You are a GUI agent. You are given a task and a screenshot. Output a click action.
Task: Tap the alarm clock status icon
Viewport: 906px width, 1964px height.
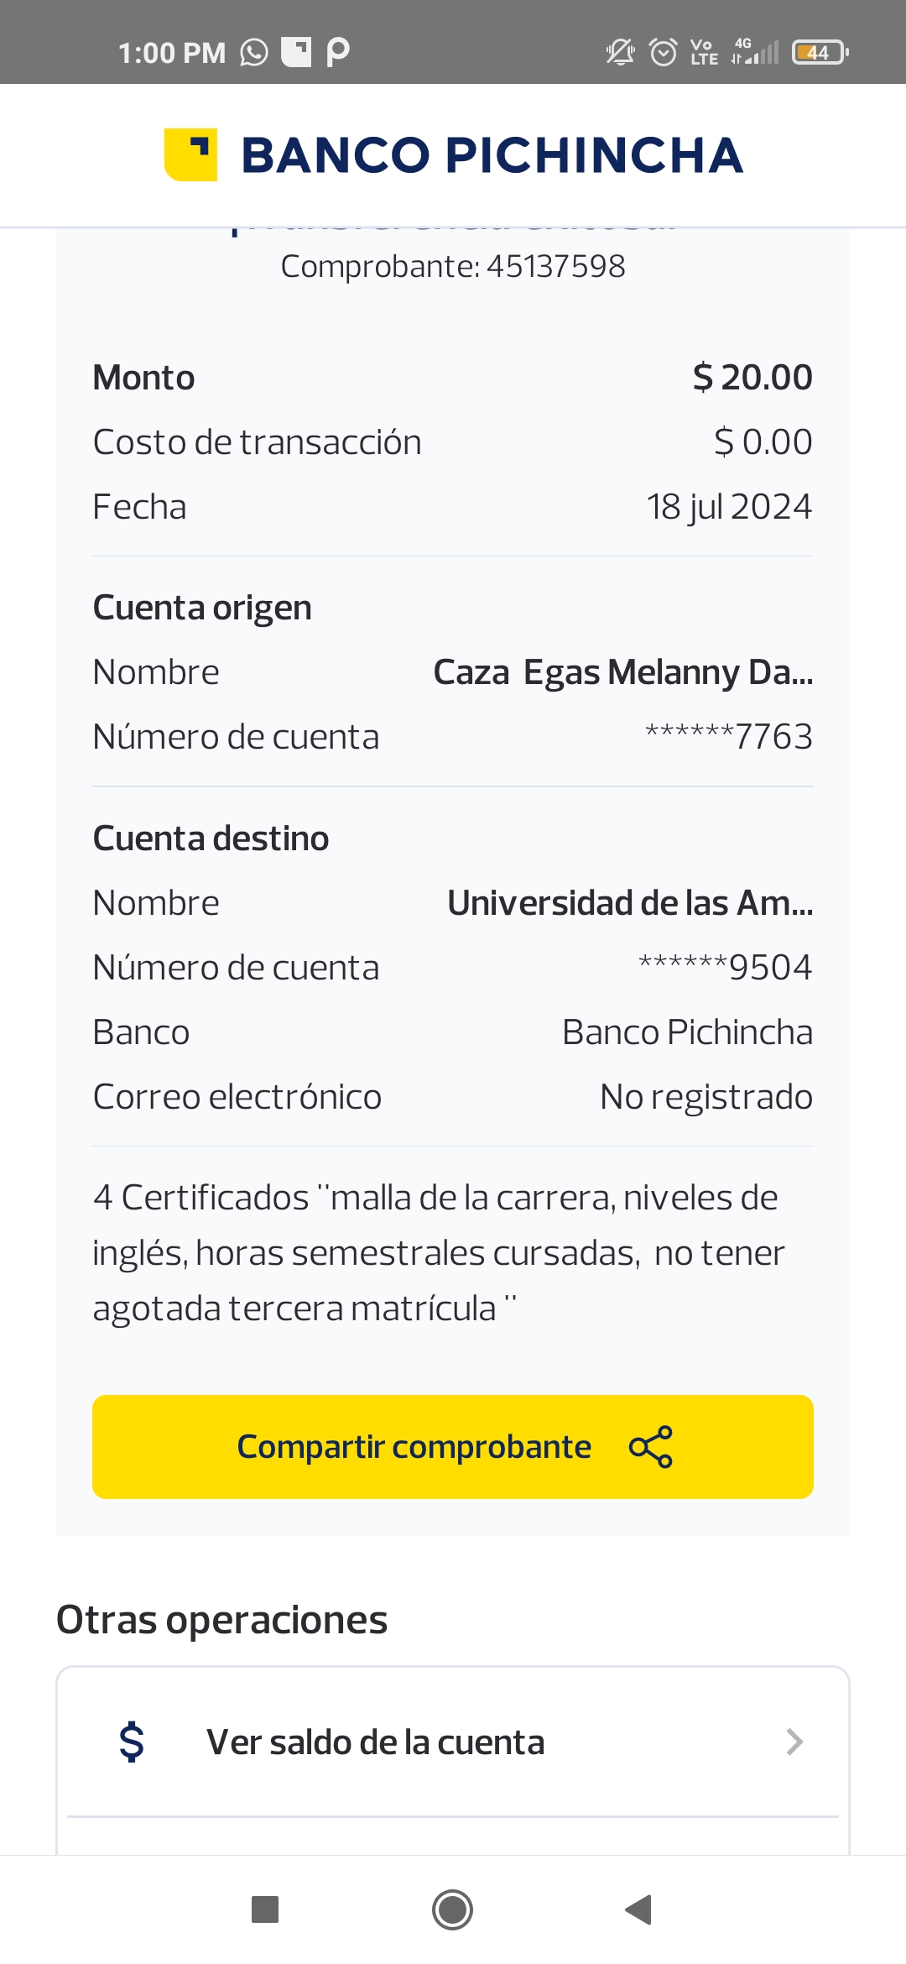(664, 52)
